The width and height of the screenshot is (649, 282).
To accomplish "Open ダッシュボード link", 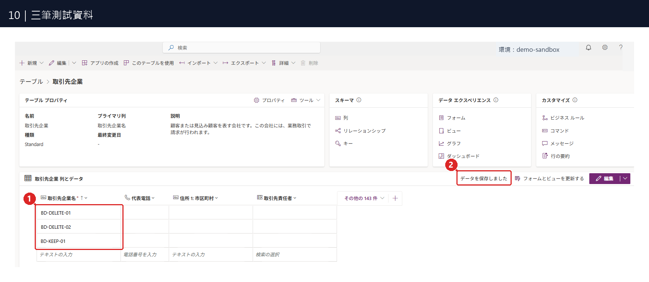I will 459,156.
